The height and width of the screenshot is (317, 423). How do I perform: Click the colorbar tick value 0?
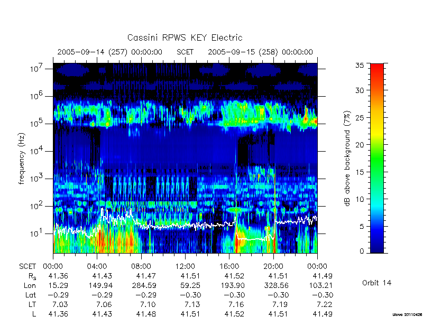[362, 251]
